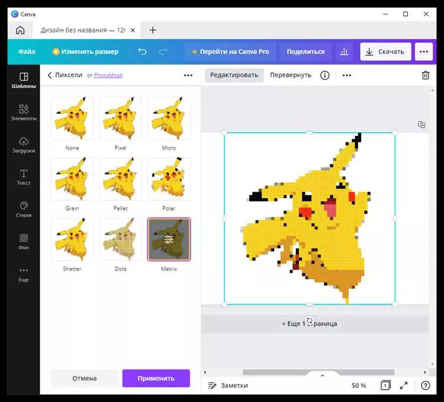
Task: Open Загрузки sidebar panel
Action: pyautogui.click(x=24, y=145)
